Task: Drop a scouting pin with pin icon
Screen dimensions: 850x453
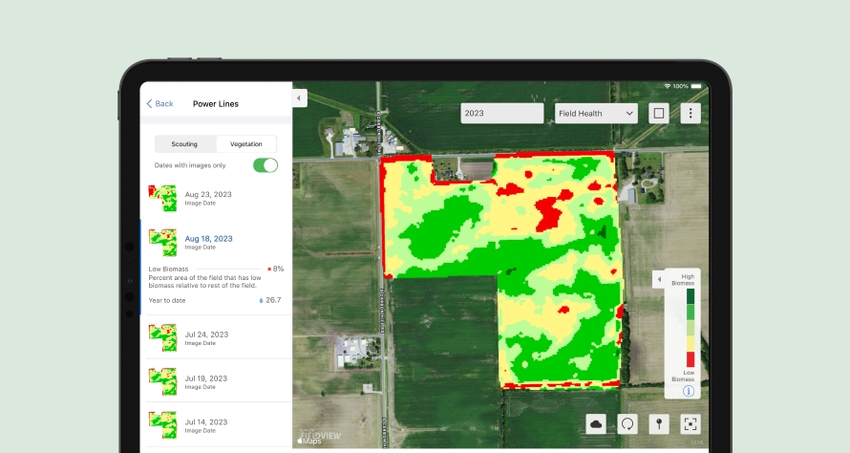Action: point(659,424)
